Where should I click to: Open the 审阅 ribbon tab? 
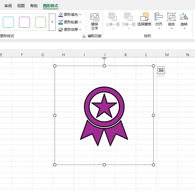tap(8, 6)
